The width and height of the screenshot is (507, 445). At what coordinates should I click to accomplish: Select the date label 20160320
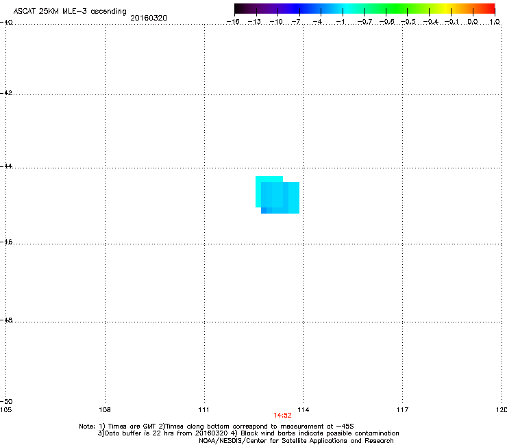click(x=149, y=18)
